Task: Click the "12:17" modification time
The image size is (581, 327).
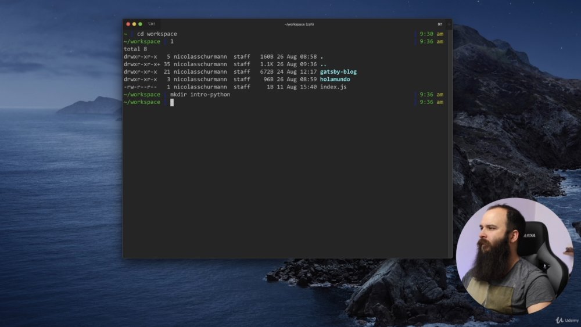Action: click(309, 72)
